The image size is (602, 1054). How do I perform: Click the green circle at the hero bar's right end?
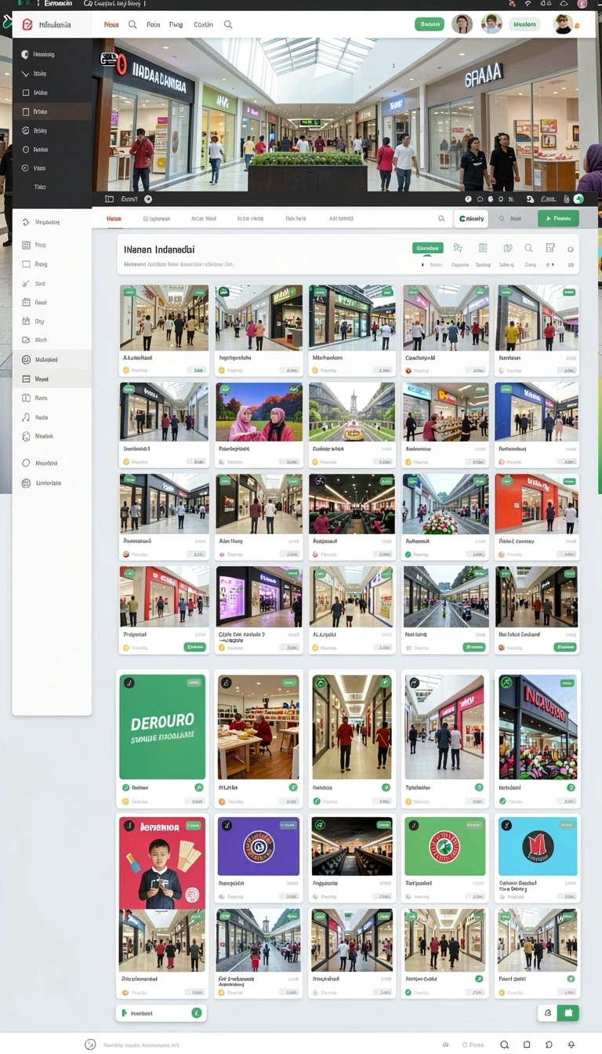point(578,199)
